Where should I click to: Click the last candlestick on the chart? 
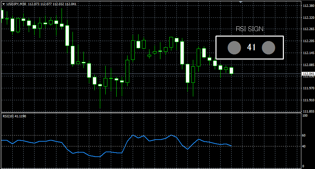232,70
